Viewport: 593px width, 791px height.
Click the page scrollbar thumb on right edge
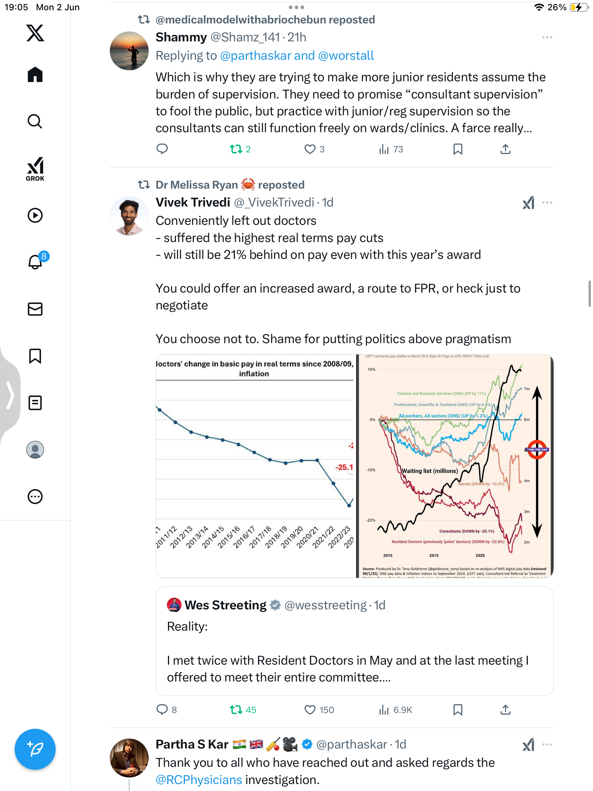[x=589, y=294]
